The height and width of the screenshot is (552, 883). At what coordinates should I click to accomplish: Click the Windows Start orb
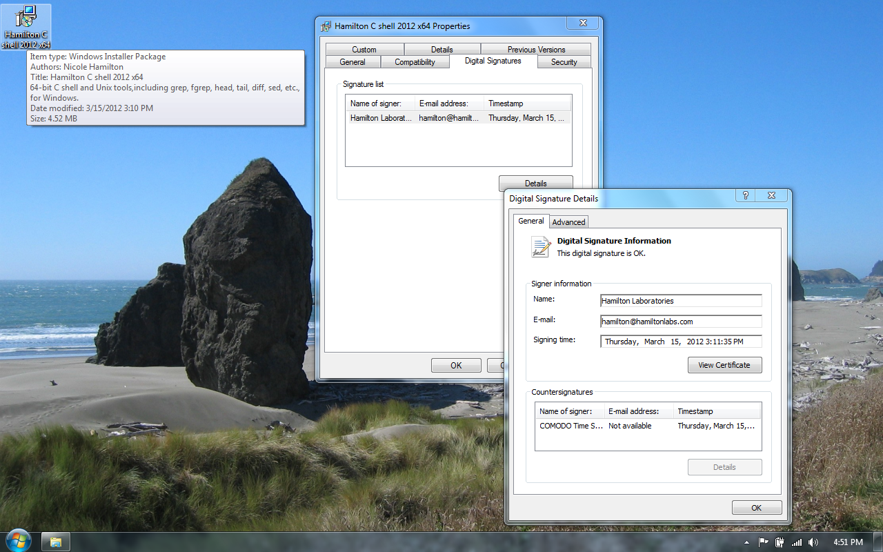tap(18, 541)
